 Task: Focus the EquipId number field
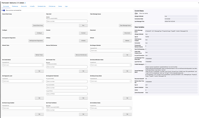tap(67, 82)
